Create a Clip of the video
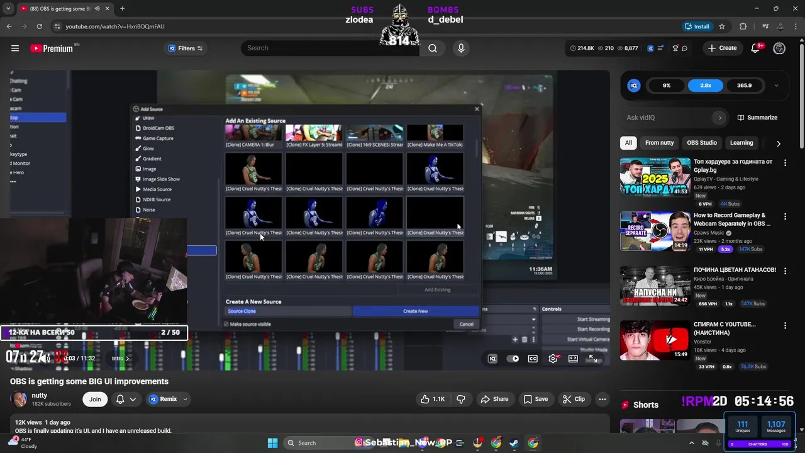 point(574,399)
